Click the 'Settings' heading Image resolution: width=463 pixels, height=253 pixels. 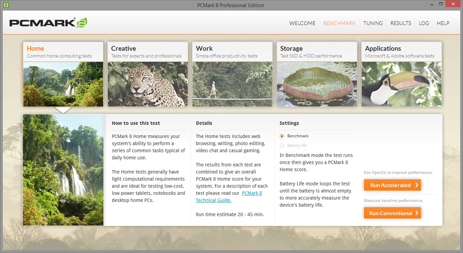click(x=289, y=123)
